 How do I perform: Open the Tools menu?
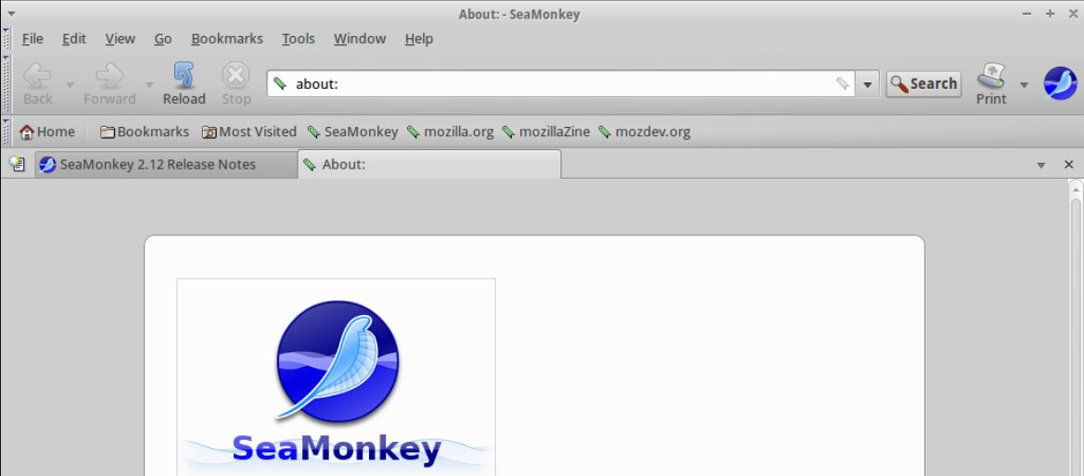[299, 39]
